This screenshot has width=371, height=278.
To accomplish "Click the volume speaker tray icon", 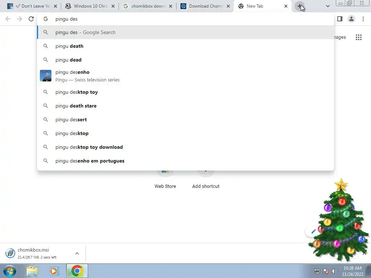I will (x=334, y=271).
